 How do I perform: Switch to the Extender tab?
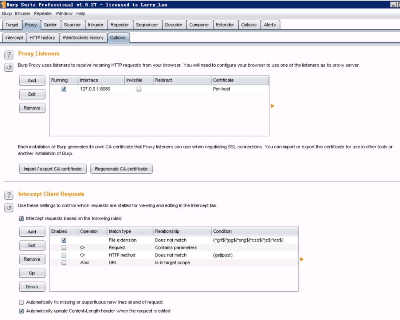pyautogui.click(x=225, y=25)
